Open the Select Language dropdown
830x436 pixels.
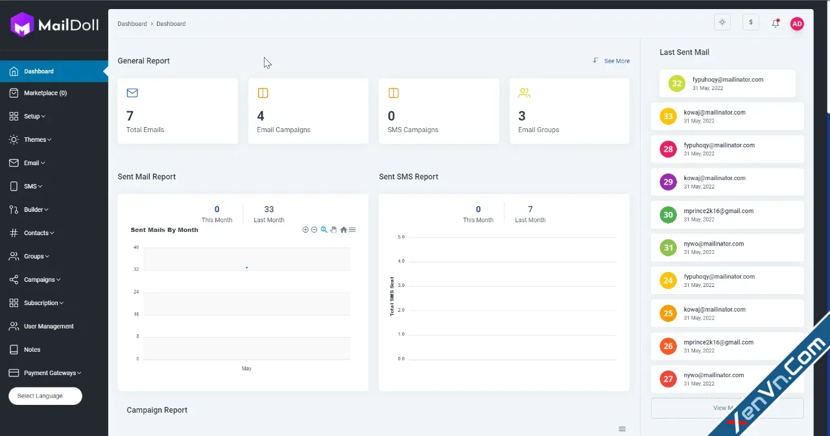click(x=45, y=396)
